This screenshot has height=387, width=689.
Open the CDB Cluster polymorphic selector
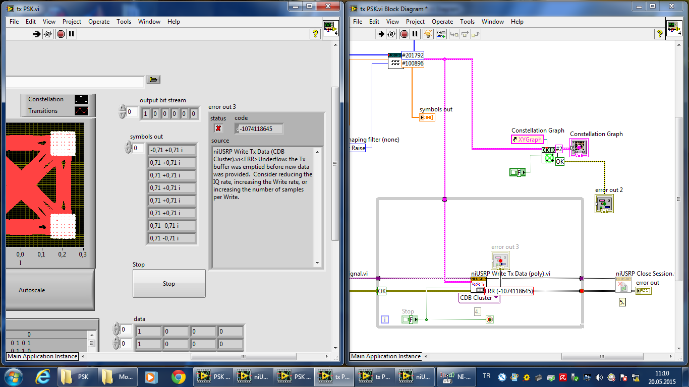(479, 298)
